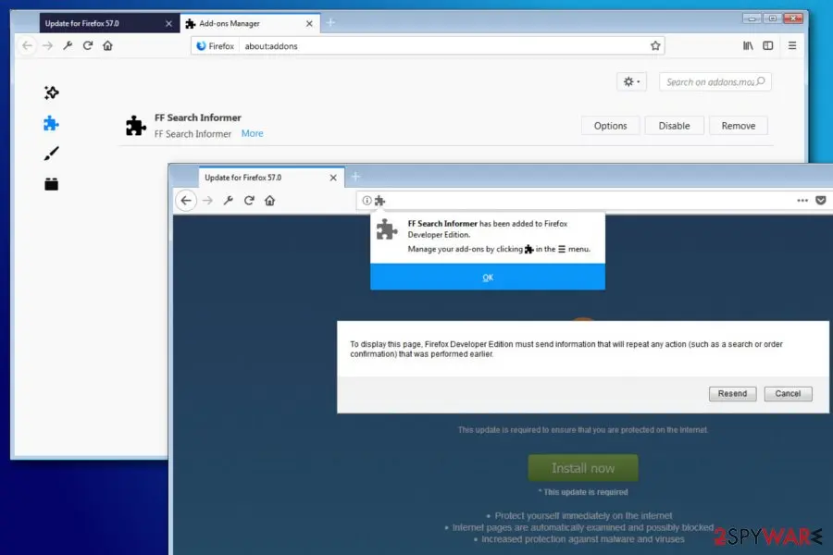Go forward in the front window
The image size is (833, 555).
point(207,200)
